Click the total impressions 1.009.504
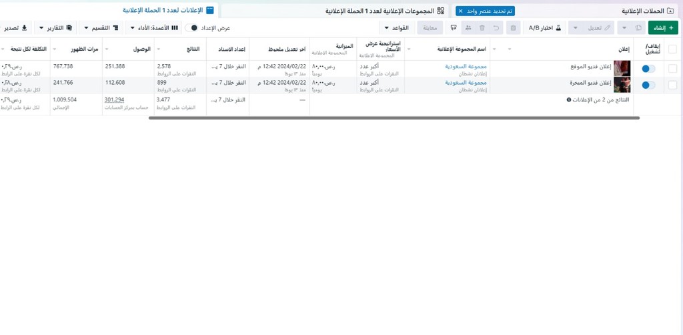The image size is (683, 335). coord(65,99)
